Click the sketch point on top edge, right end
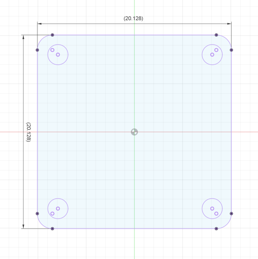258x259 pixels. (x=216, y=35)
